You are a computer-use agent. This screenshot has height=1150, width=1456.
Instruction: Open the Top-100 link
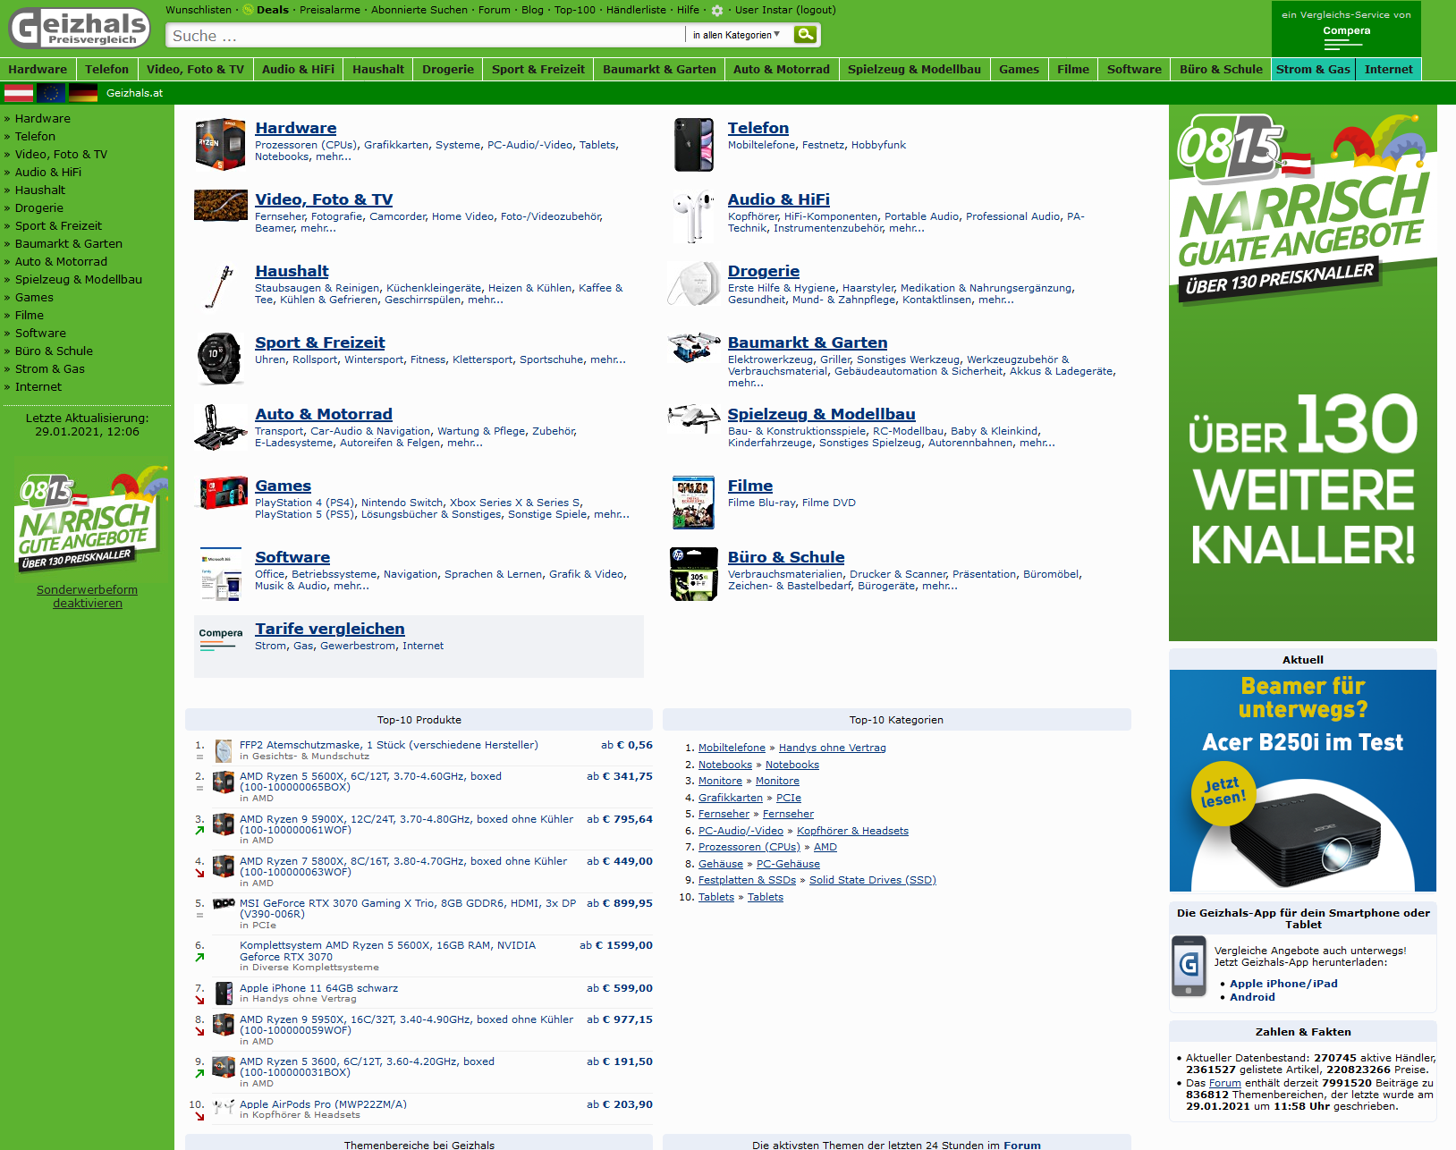pos(575,10)
